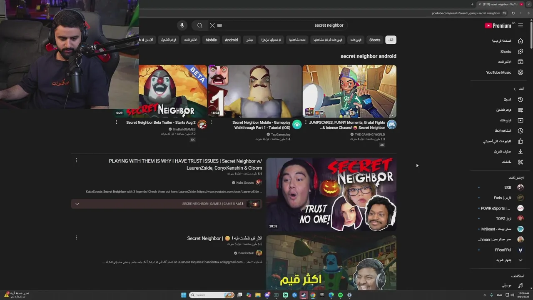This screenshot has height=300, width=533.
Task: Start voice search with microphone
Action: click(182, 25)
